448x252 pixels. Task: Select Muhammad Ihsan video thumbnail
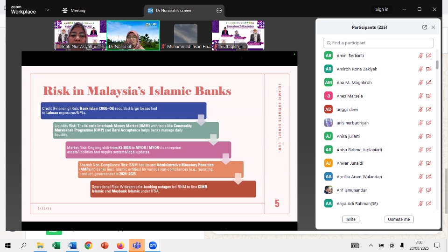click(x=186, y=35)
